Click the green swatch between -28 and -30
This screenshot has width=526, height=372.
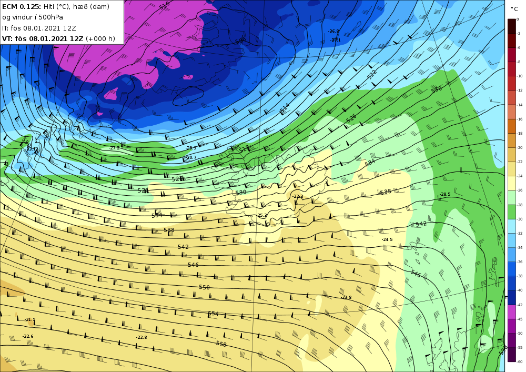(x=512, y=212)
